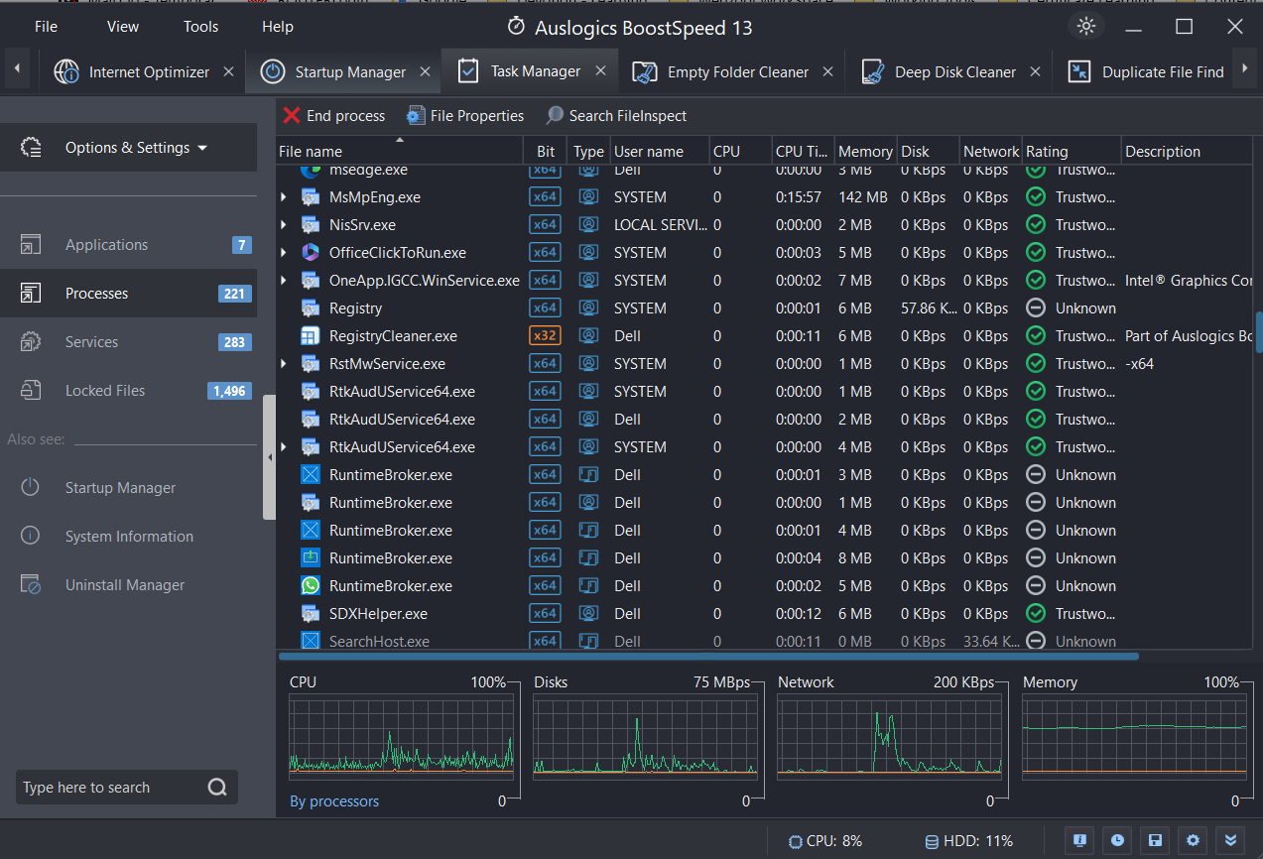Collapse the left sidebar panel
The width and height of the screenshot is (1263, 859).
[269, 457]
